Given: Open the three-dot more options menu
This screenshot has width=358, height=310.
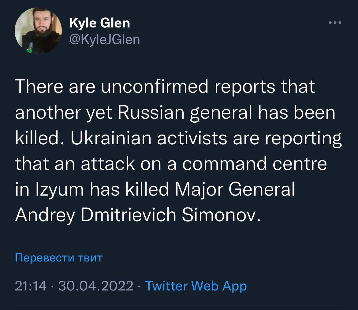Looking at the screenshot, I should [x=334, y=23].
